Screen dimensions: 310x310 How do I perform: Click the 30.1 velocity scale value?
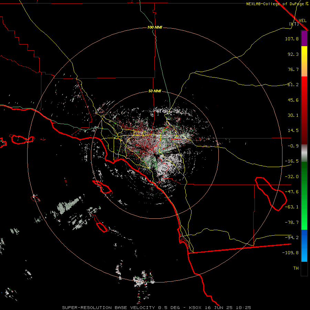point(293,115)
